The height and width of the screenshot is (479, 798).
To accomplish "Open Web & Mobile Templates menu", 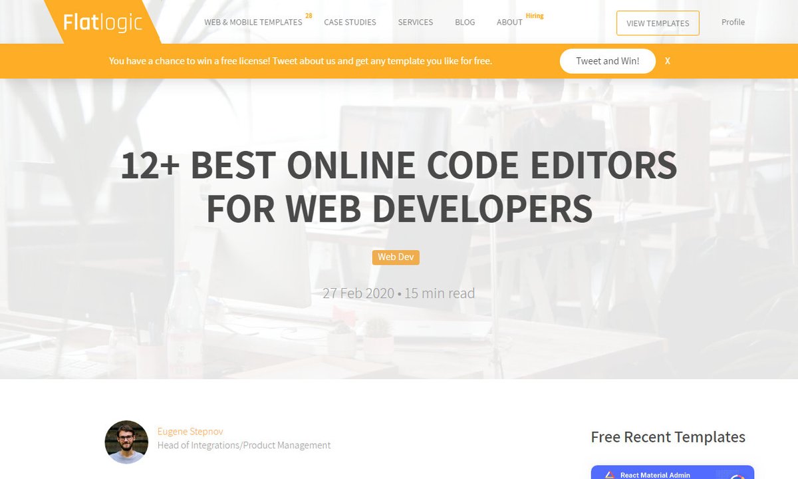I will point(253,22).
